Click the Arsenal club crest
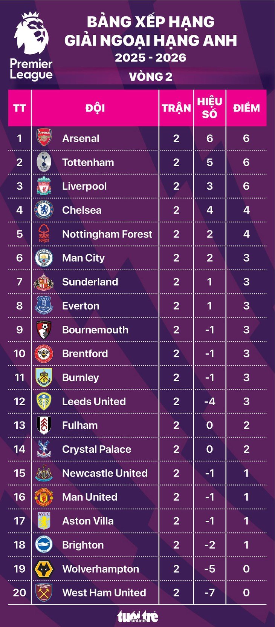Image resolution: width=275 pixels, height=627 pixels. coord(44,138)
